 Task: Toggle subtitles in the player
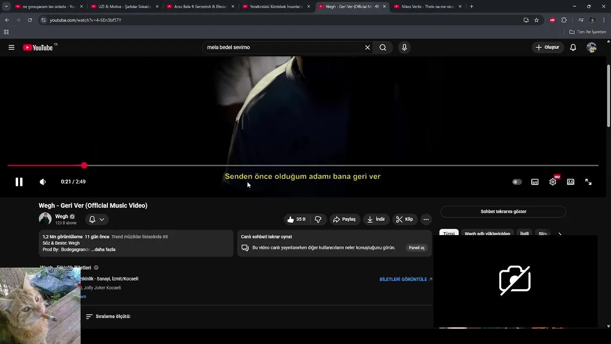535,182
